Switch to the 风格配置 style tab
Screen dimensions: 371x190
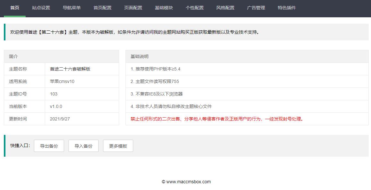(225, 8)
